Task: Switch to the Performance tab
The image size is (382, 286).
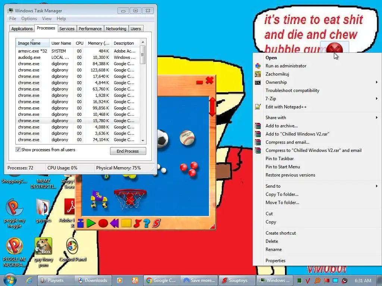Action: 90,29
